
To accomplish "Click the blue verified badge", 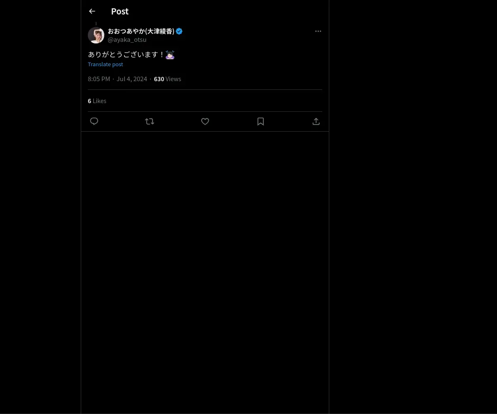I will click(179, 31).
